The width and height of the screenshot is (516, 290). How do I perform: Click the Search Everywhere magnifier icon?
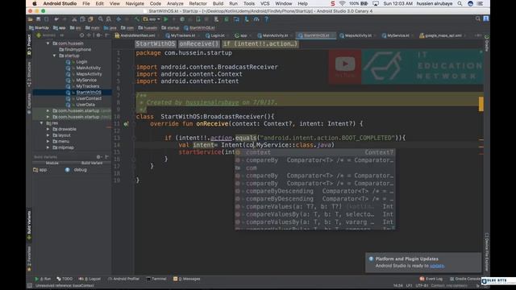pos(478,19)
